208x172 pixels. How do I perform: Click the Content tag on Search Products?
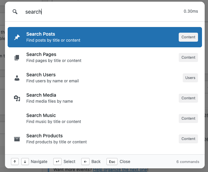tap(188, 139)
